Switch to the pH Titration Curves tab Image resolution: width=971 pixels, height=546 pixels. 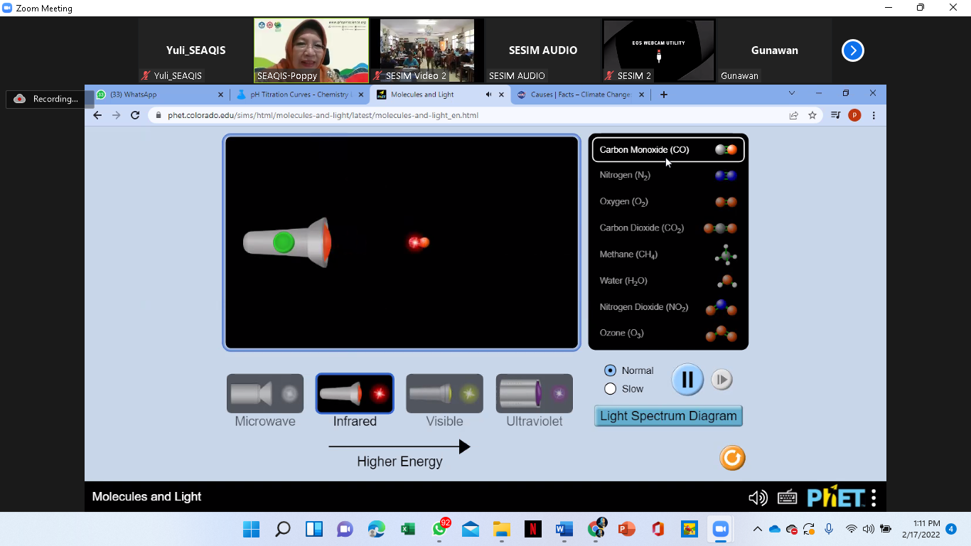[x=299, y=95]
